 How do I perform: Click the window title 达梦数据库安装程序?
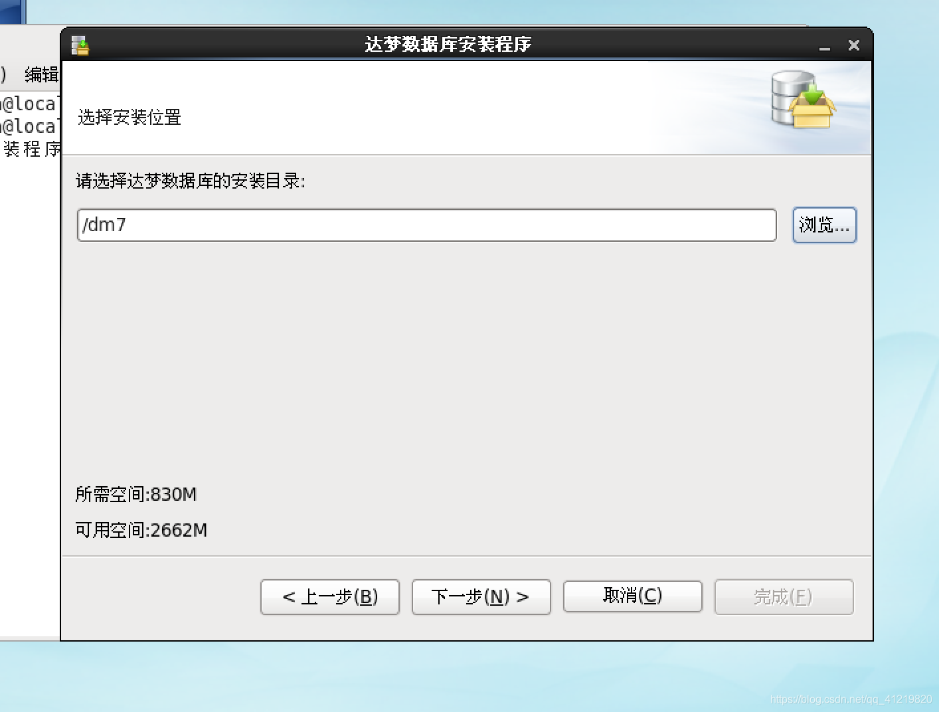tap(448, 44)
